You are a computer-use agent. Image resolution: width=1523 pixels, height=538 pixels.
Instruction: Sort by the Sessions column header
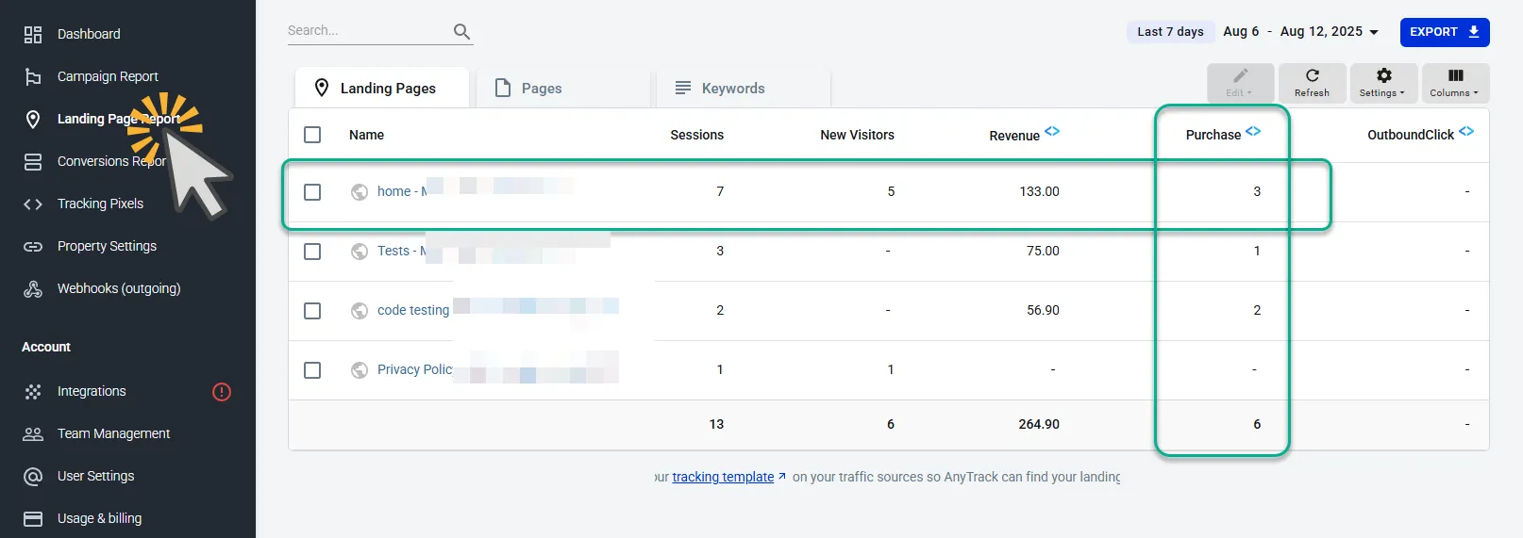(x=696, y=135)
